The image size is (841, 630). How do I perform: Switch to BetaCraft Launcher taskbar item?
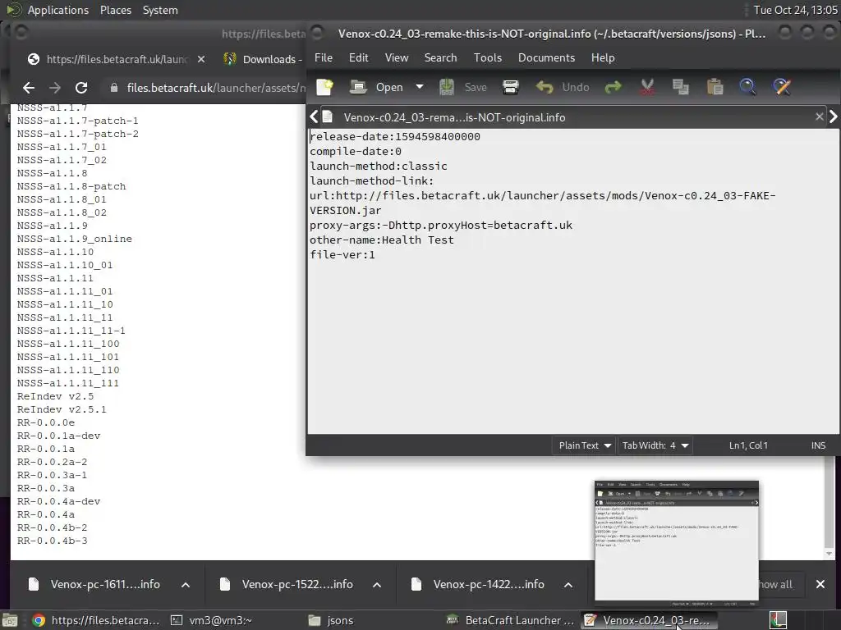(511, 620)
